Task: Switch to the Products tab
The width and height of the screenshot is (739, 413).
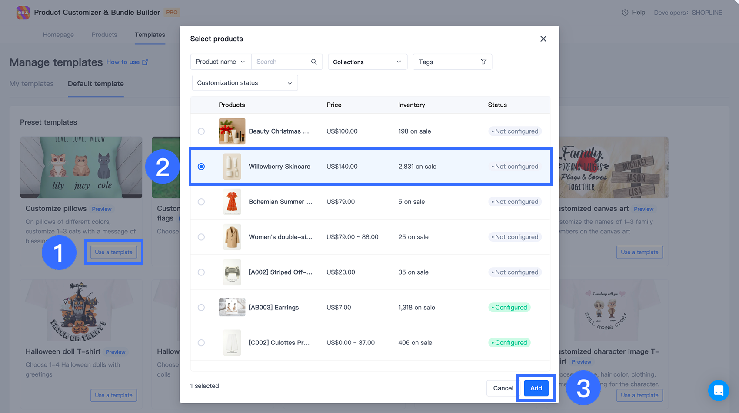Action: pos(104,35)
